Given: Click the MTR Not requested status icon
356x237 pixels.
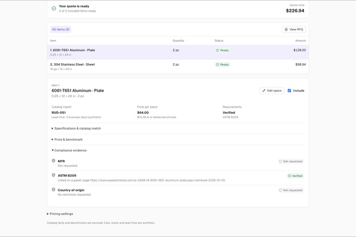Looking at the screenshot, I should (280, 162).
